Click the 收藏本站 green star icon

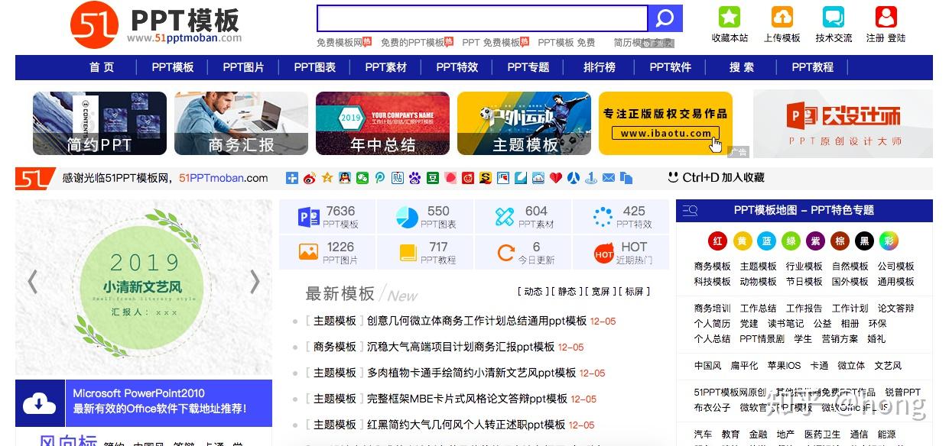point(730,15)
